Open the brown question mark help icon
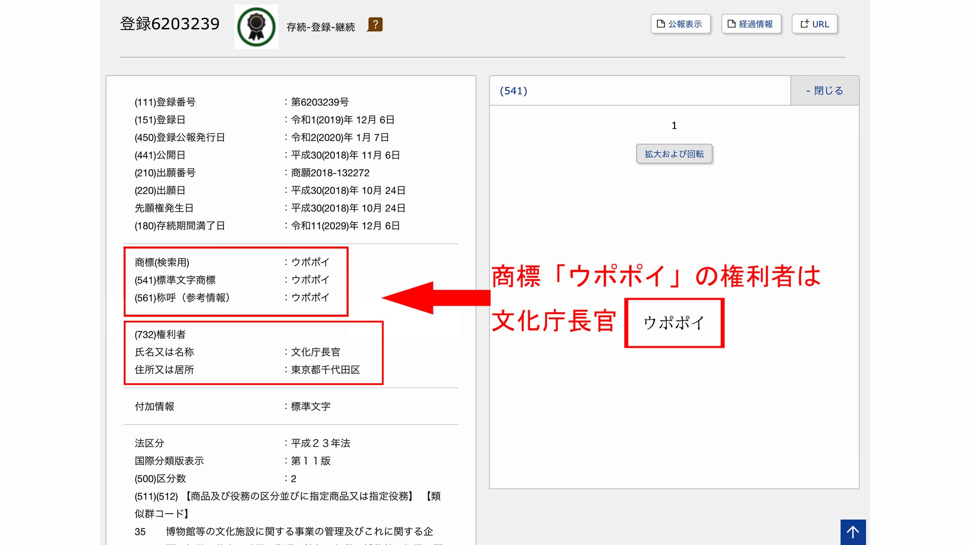Screen dimensions: 970x545 375,25
